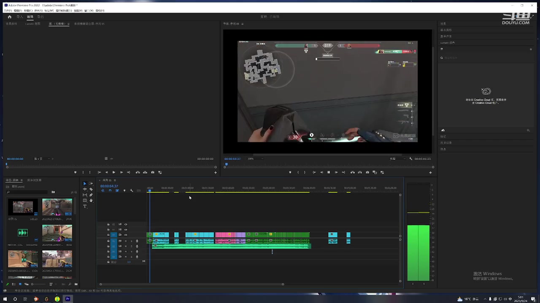Click Icon View at Project panel bottom
Image resolution: width=540 pixels, height=303 pixels.
click(x=20, y=284)
